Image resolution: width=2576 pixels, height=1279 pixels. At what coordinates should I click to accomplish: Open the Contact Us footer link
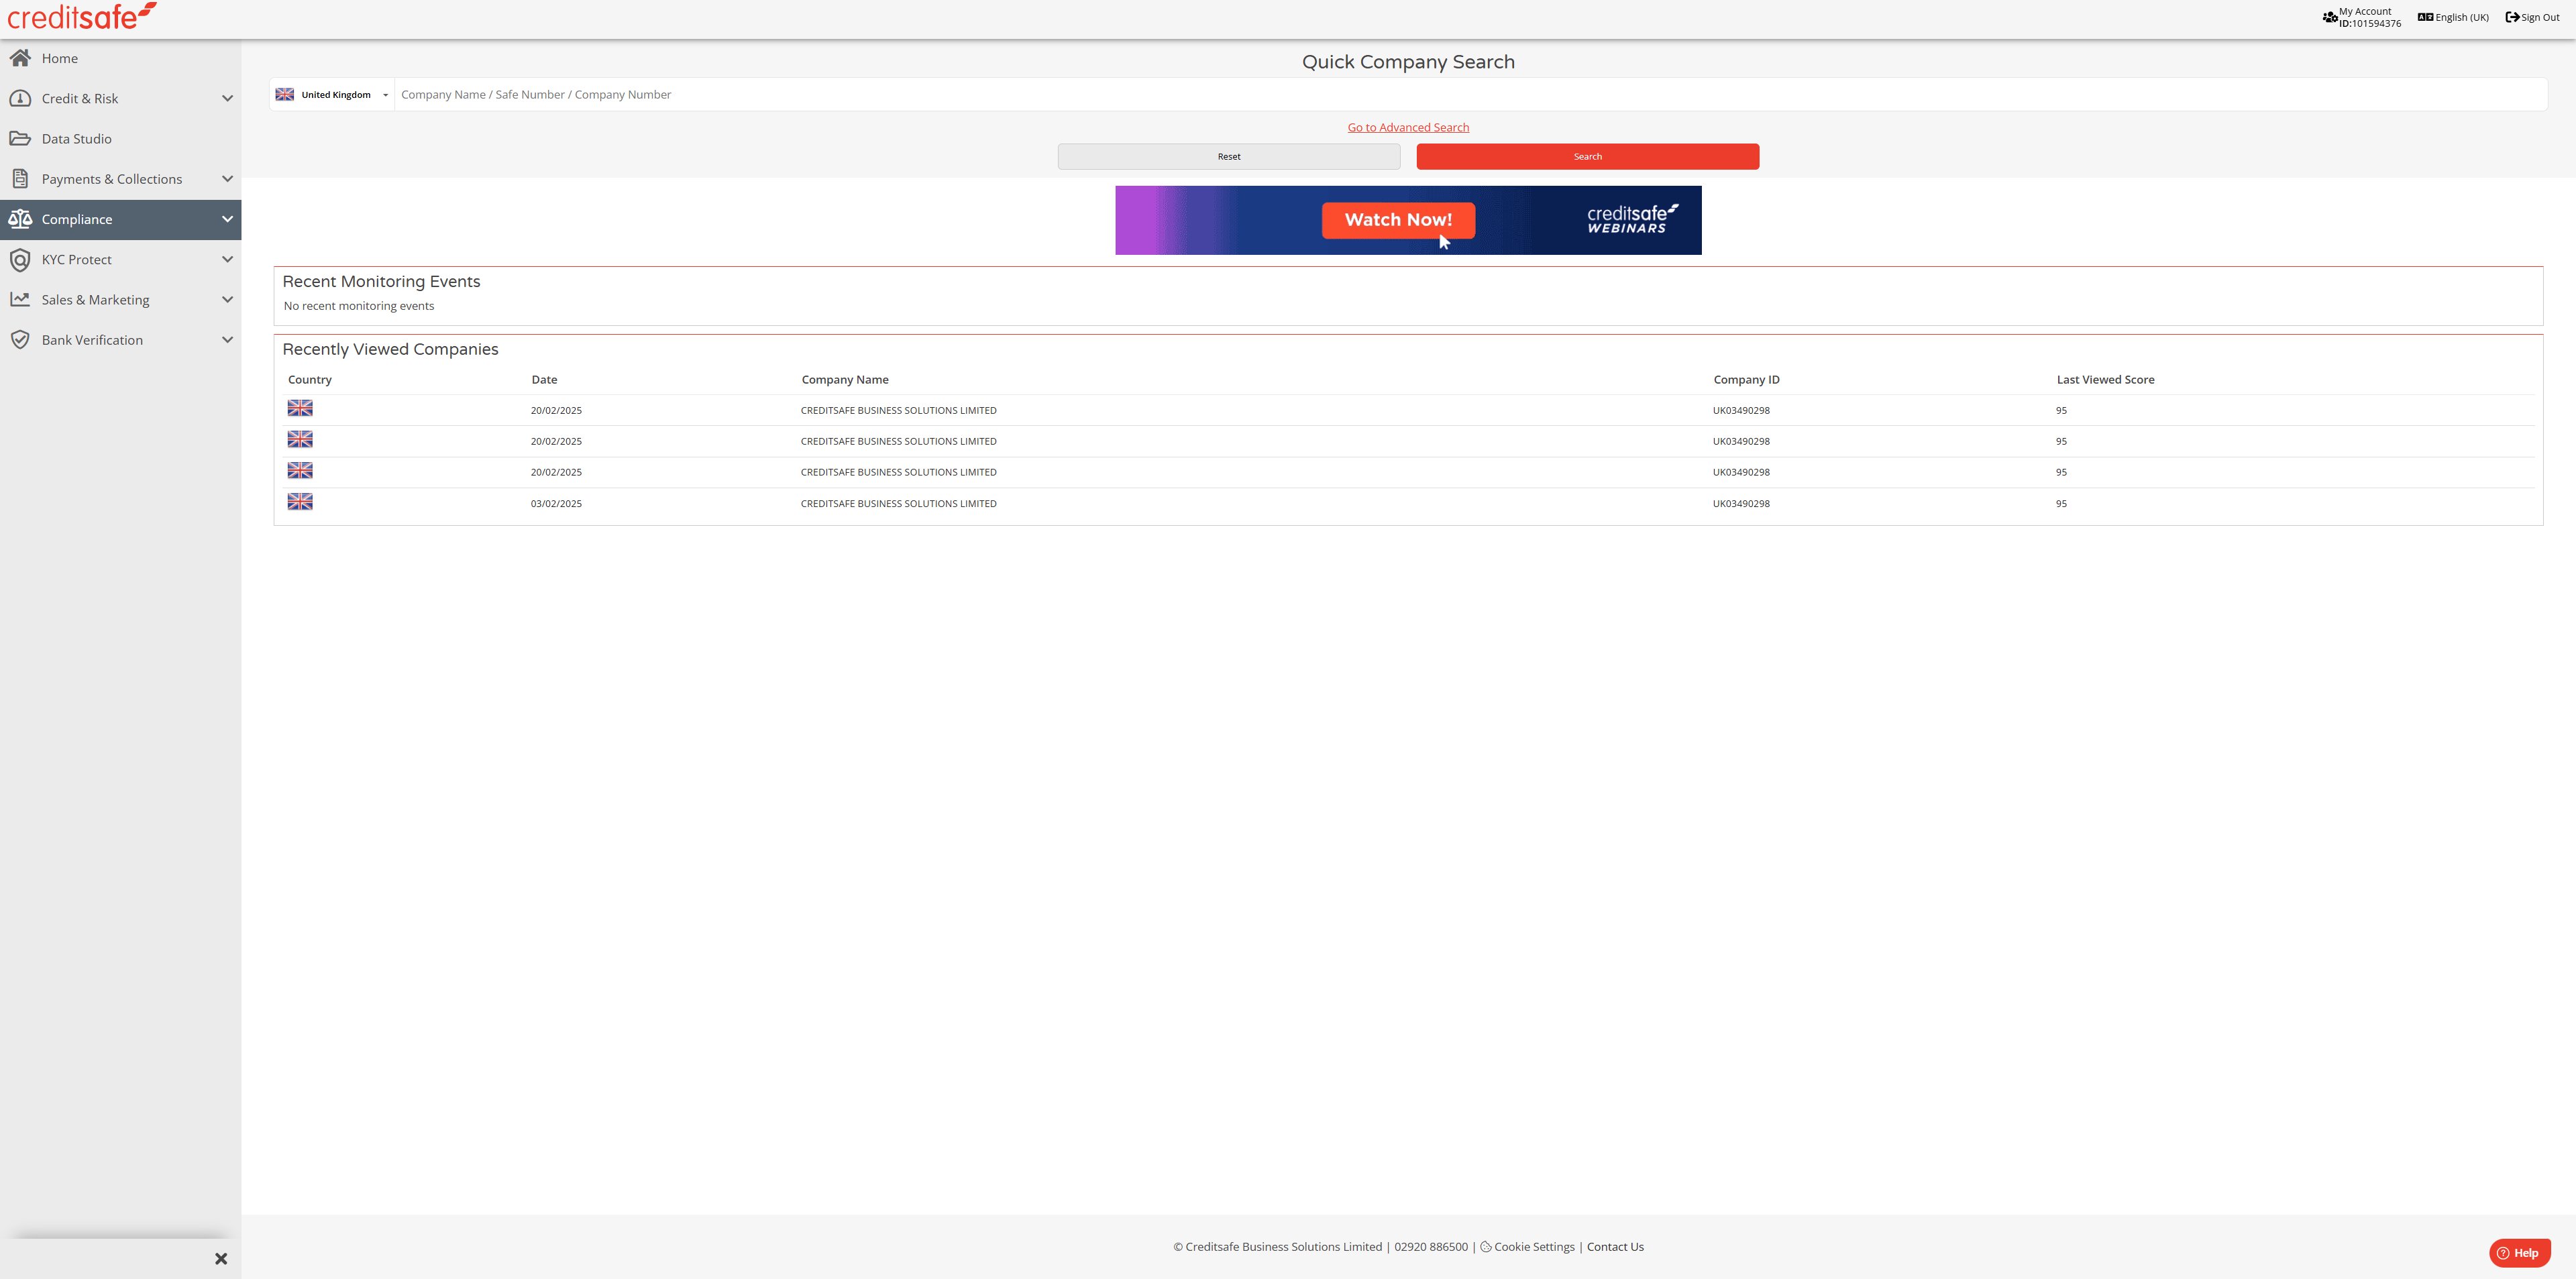click(1615, 1247)
